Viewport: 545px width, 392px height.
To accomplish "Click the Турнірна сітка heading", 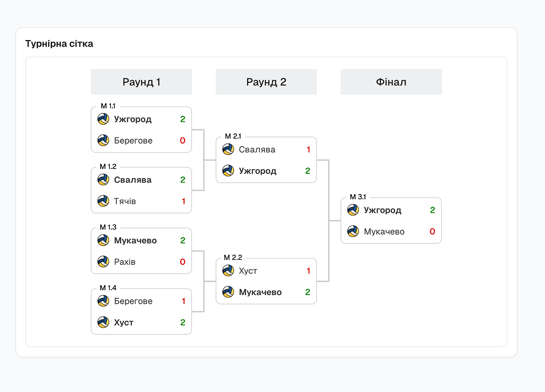I will coord(59,44).
